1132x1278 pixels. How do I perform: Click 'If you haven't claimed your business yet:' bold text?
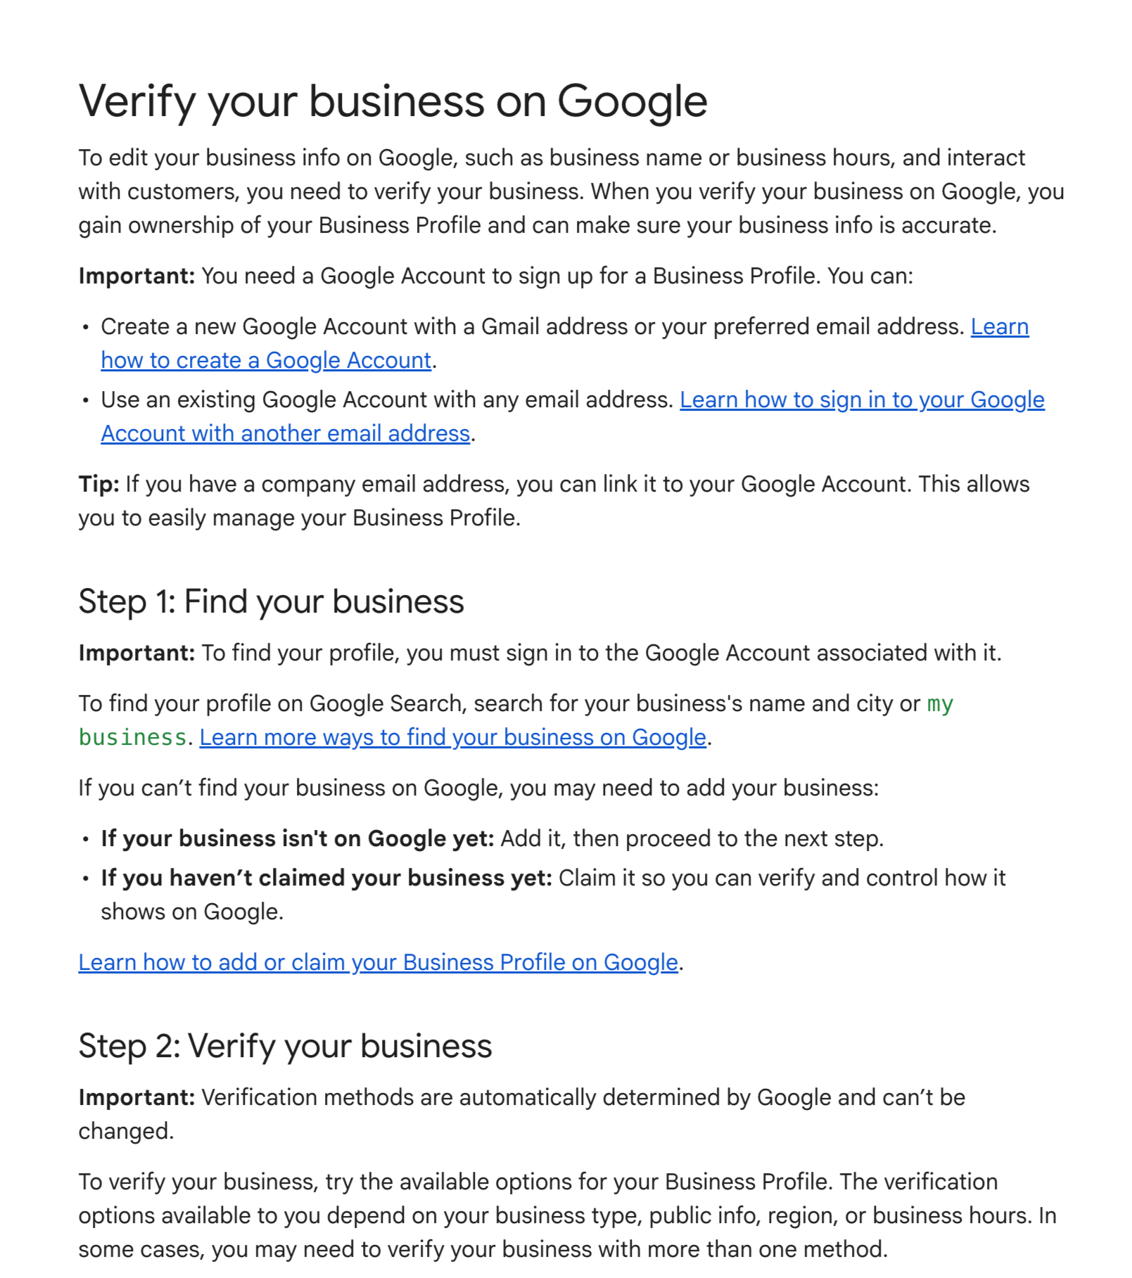(x=326, y=878)
